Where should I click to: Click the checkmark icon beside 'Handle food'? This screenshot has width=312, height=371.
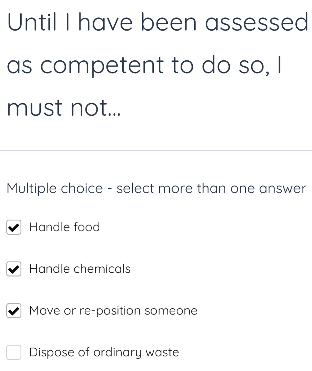(x=14, y=227)
